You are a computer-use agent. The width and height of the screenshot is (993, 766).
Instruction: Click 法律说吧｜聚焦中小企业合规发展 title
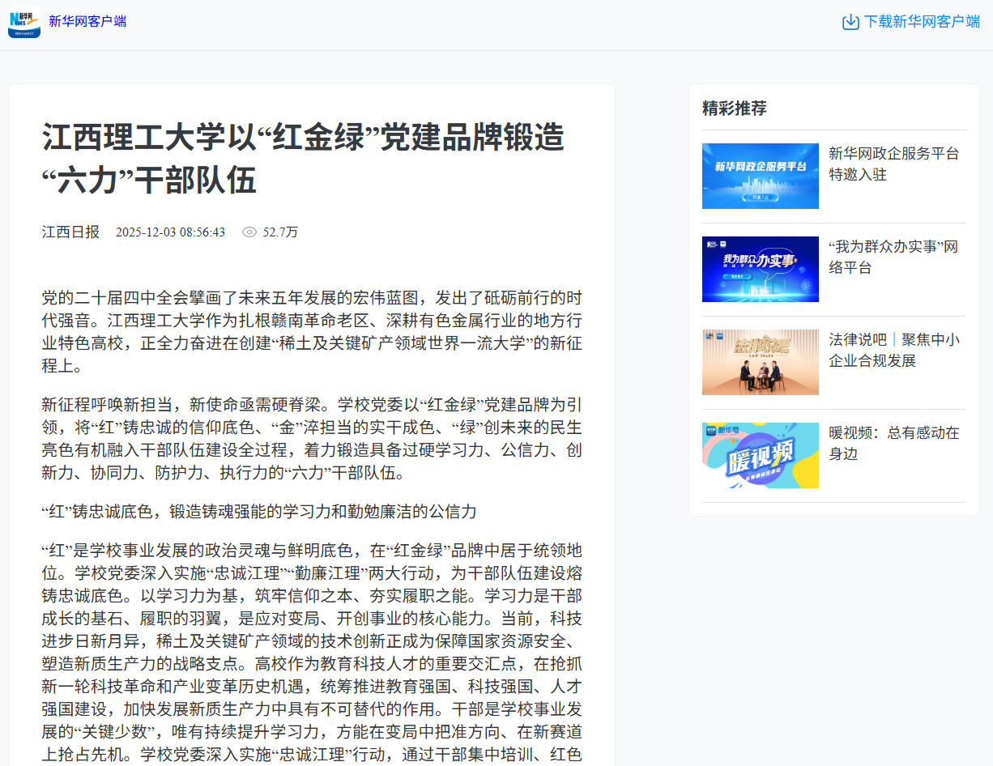point(893,350)
